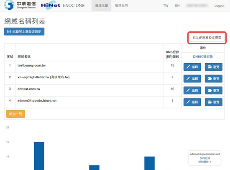Image resolution: width=230 pixels, height=170 pixels.
Task: Switch language to EN
Action: [177, 5]
